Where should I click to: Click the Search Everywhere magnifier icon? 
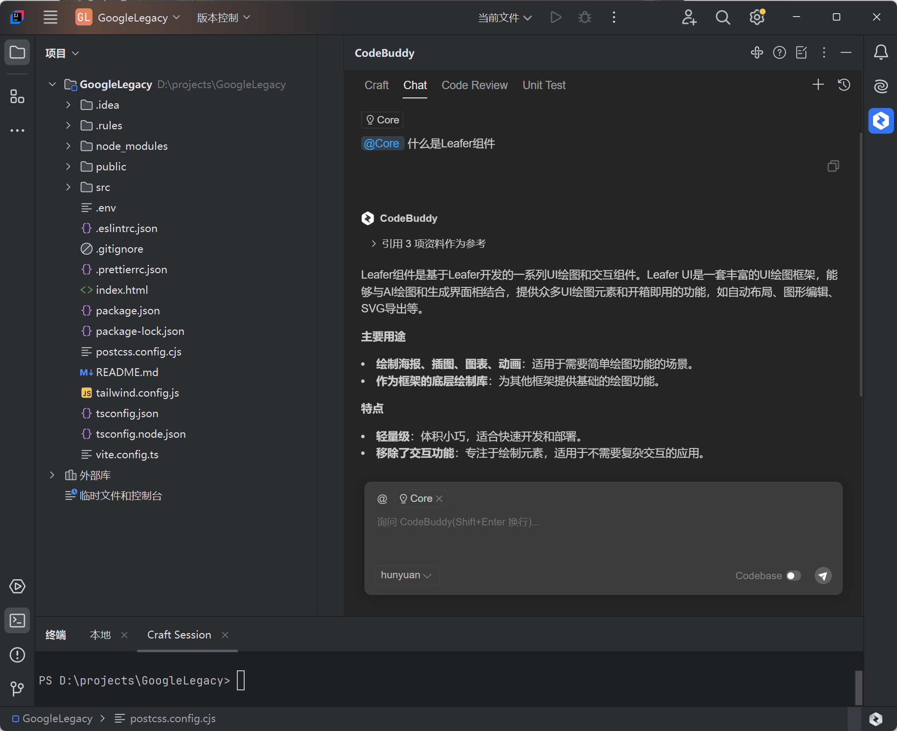click(723, 18)
